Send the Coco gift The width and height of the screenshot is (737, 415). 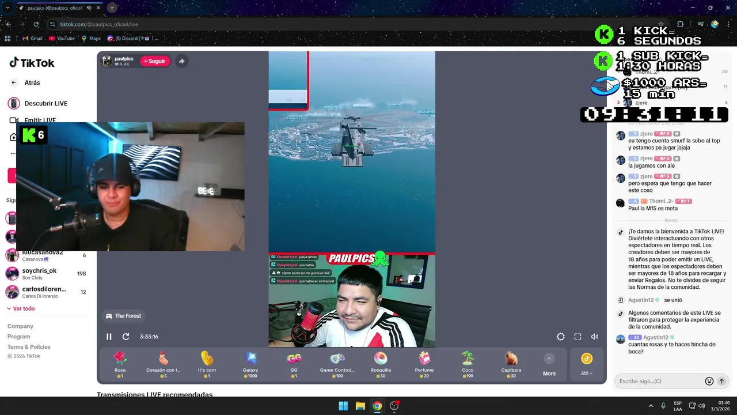coord(468,365)
